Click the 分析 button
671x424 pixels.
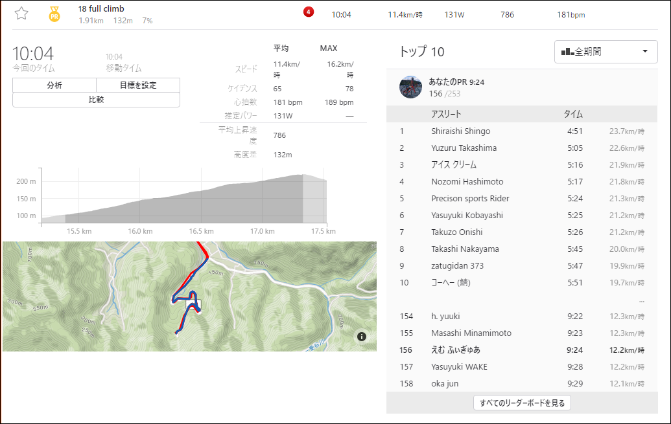coord(54,85)
